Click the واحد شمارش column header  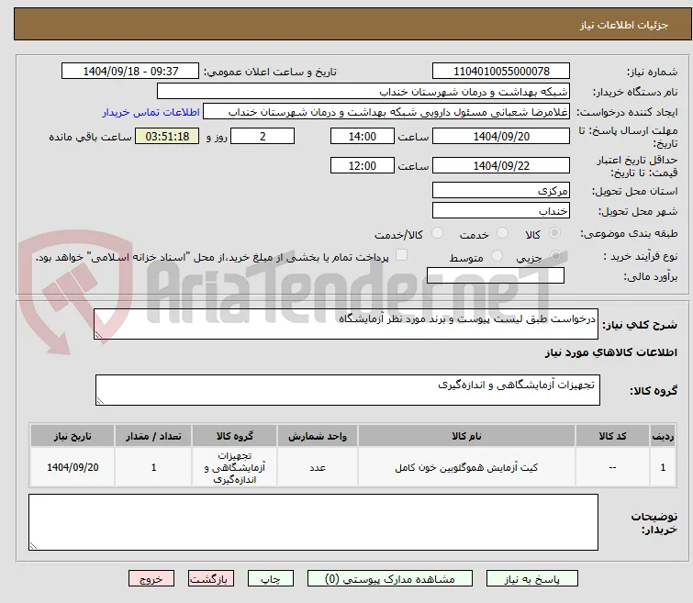point(318,436)
